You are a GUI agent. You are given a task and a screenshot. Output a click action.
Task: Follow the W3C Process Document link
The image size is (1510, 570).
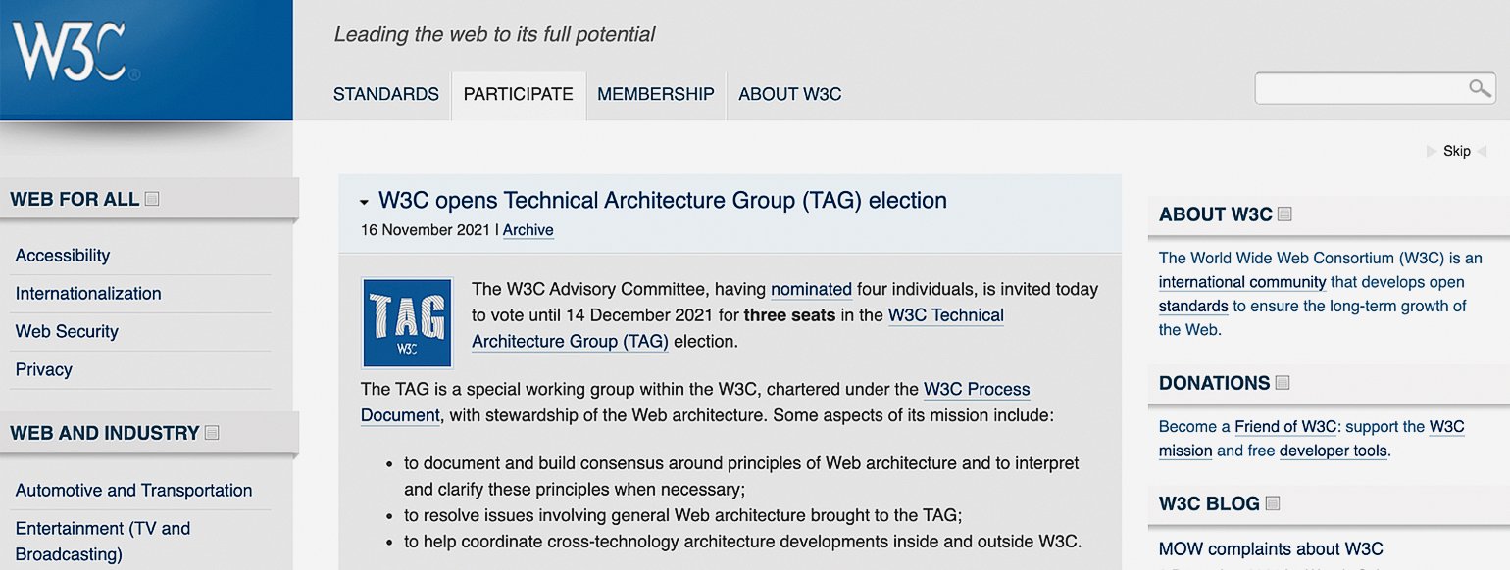(x=977, y=390)
